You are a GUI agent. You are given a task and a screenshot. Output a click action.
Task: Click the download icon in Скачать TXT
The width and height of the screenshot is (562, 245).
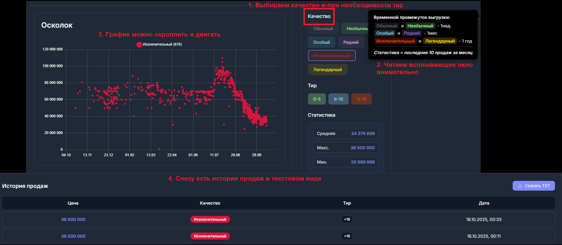coord(520,186)
